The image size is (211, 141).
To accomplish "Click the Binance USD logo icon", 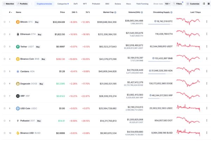I will coord(18,133).
